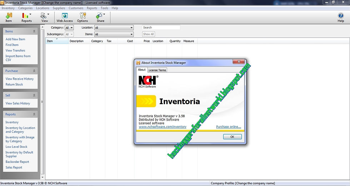Select the About tab in the dialog

click(x=141, y=70)
